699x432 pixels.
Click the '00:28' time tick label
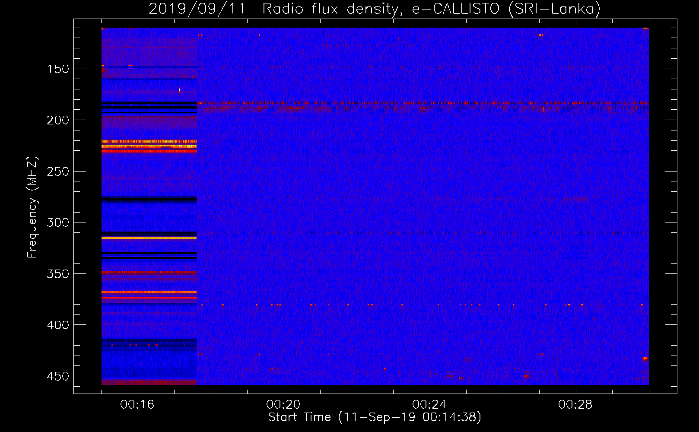(x=575, y=405)
